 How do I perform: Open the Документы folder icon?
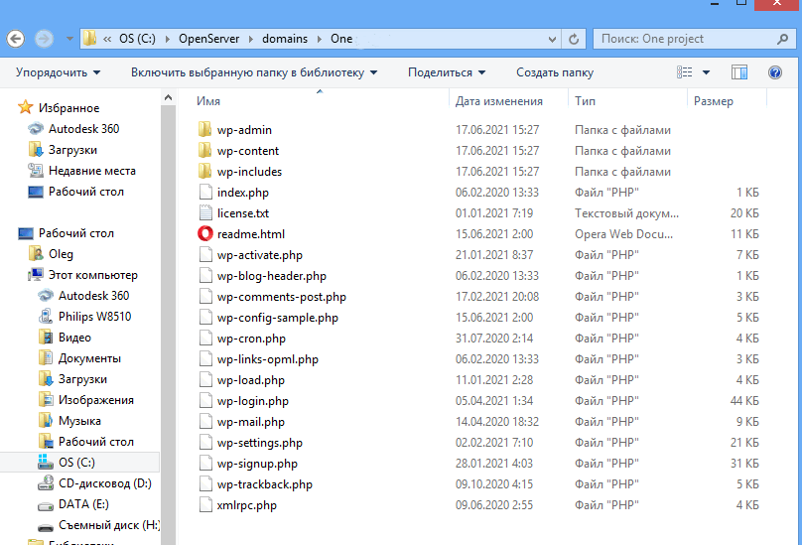tap(46, 358)
